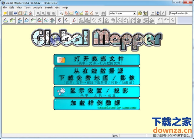Viewport: 194px width, 139px height.
Task: Open the View menu
Action: pyautogui.click(x=19, y=8)
